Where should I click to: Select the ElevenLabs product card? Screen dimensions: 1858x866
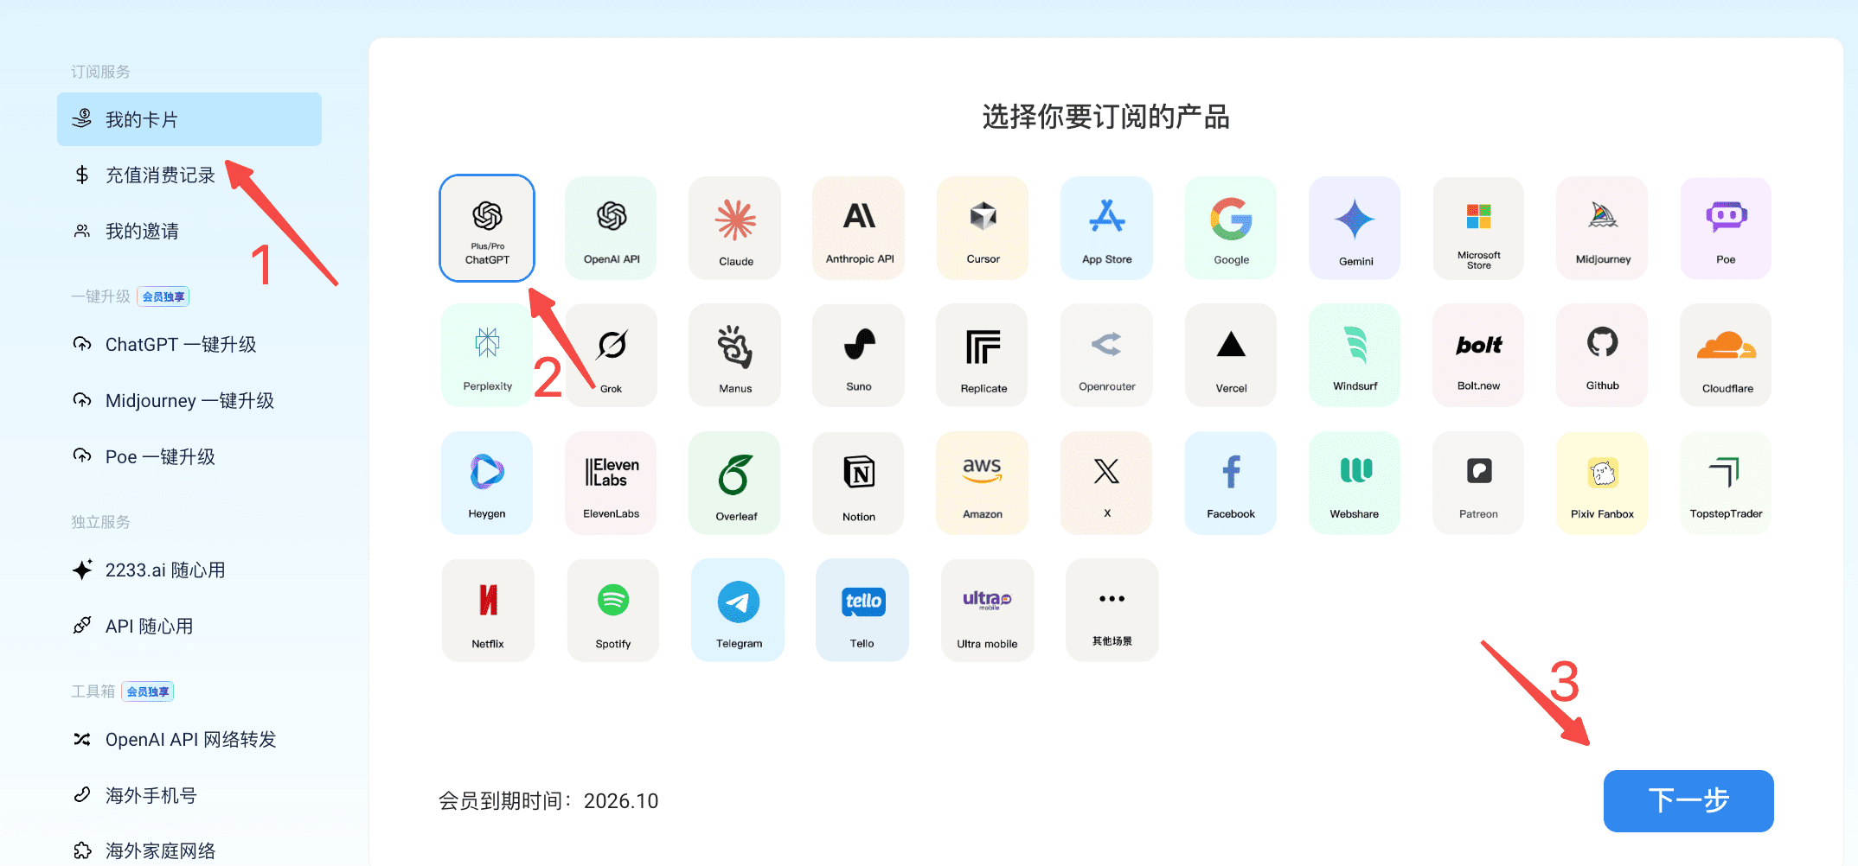pos(612,483)
